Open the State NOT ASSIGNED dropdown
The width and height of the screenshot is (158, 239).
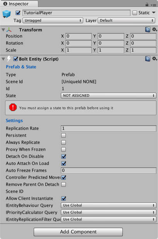tap(108, 96)
